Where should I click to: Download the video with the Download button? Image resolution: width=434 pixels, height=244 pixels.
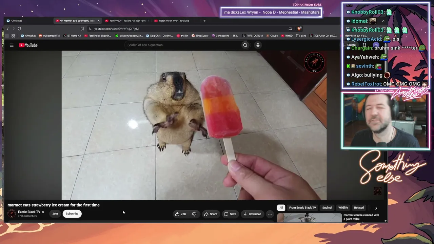coord(252,214)
